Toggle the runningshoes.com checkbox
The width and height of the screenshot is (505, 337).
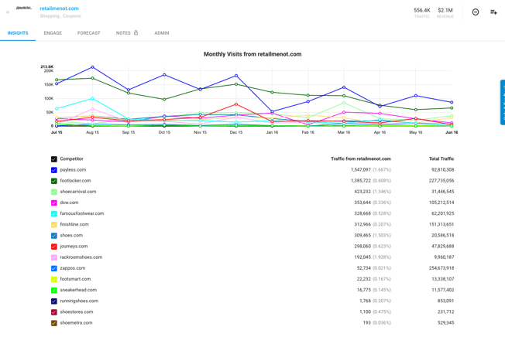pyautogui.click(x=54, y=301)
